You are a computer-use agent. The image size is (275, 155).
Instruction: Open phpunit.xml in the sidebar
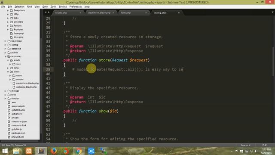(18, 137)
